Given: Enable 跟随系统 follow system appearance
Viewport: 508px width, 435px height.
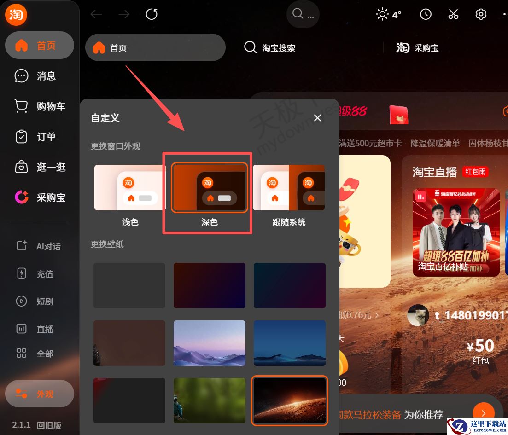Looking at the screenshot, I should click(x=289, y=187).
